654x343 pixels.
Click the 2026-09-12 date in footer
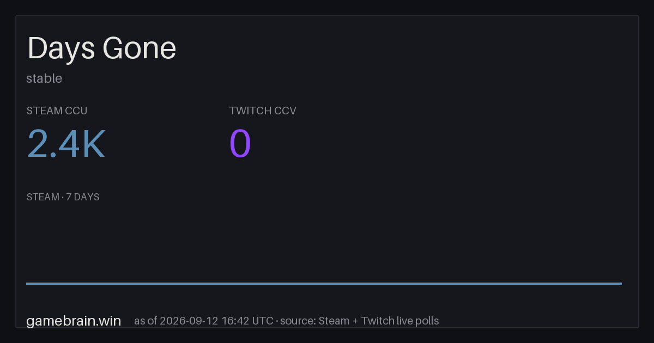click(189, 321)
